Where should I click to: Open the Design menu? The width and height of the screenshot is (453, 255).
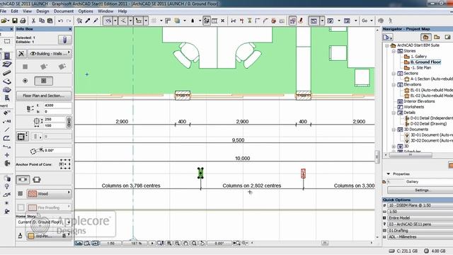42,11
